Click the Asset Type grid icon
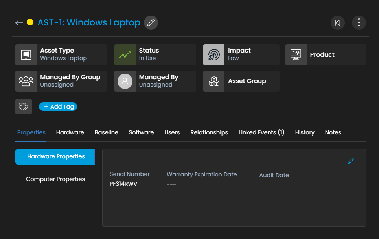 pyautogui.click(x=26, y=54)
